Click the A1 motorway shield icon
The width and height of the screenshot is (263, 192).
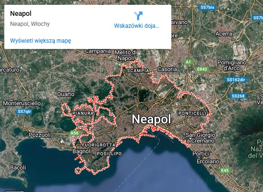[x=188, y=62]
